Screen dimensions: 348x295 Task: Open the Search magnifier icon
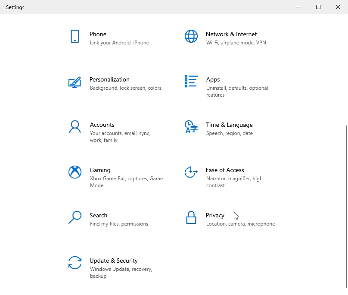pyautogui.click(x=75, y=217)
